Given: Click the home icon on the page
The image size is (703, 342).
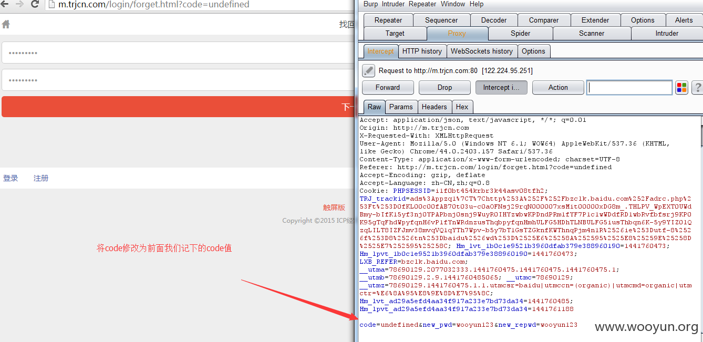Looking at the screenshot, I should 6,24.
